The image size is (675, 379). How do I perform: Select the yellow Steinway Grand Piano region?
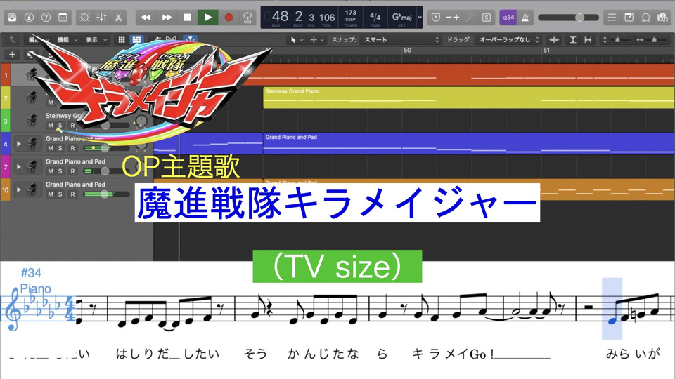tap(469, 98)
